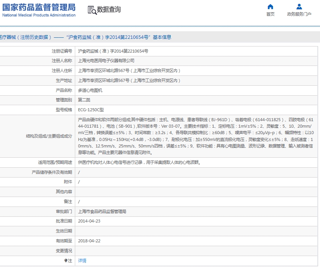This screenshot has height=269, width=320.
Task: Select company name 上海光电医用电子仪器有限公司
Action: tap(106, 61)
